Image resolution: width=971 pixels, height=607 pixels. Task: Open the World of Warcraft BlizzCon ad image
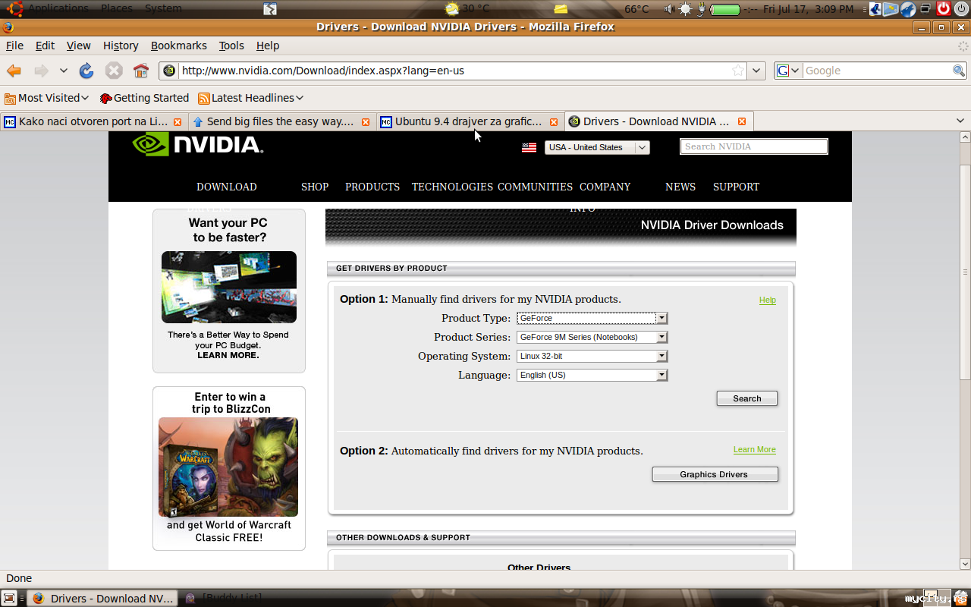(228, 467)
